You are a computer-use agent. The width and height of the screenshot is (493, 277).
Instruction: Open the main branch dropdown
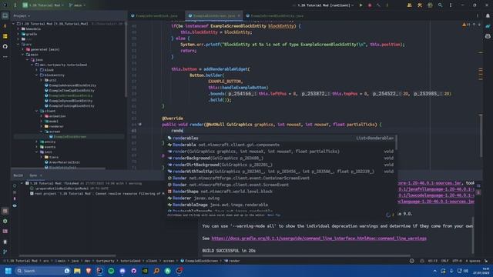click(77, 5)
